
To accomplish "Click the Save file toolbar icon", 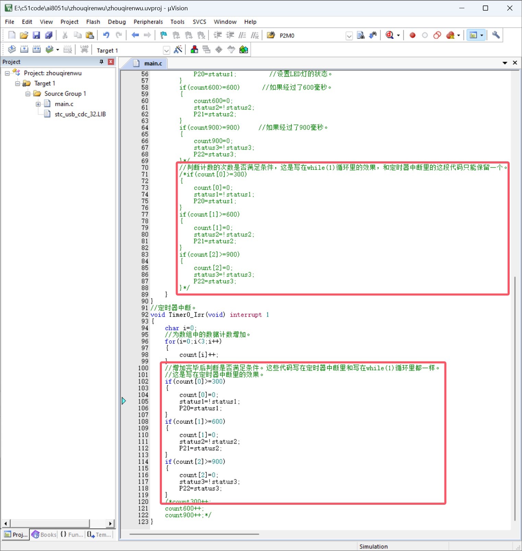I will coord(36,35).
